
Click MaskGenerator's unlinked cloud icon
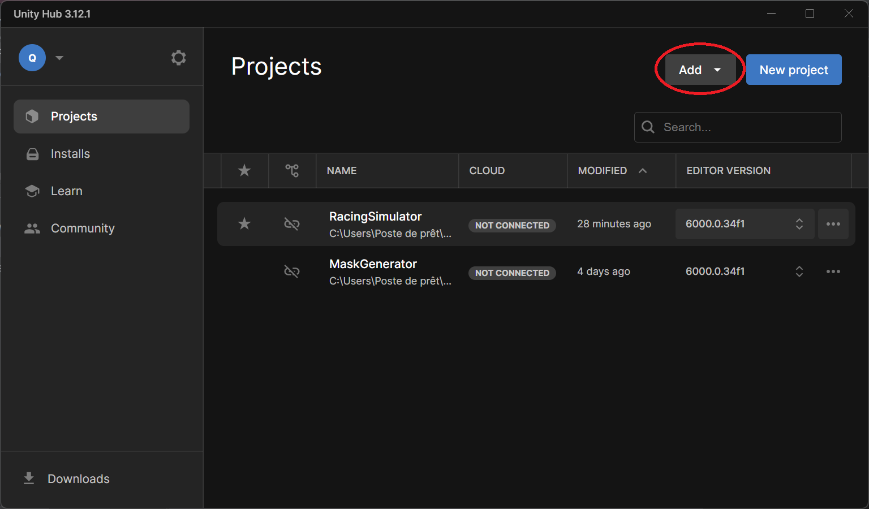pyautogui.click(x=292, y=271)
